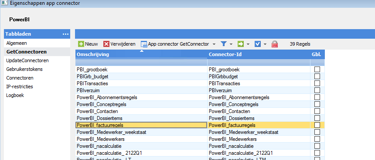Tick Gbl. checkbox for PowerBI_nacalculatie_2122Q1
This screenshot has height=160, width=375.
tap(317, 153)
